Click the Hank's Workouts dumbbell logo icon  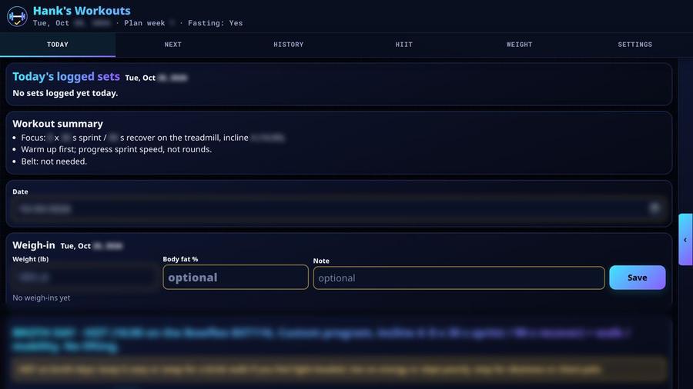click(x=17, y=16)
